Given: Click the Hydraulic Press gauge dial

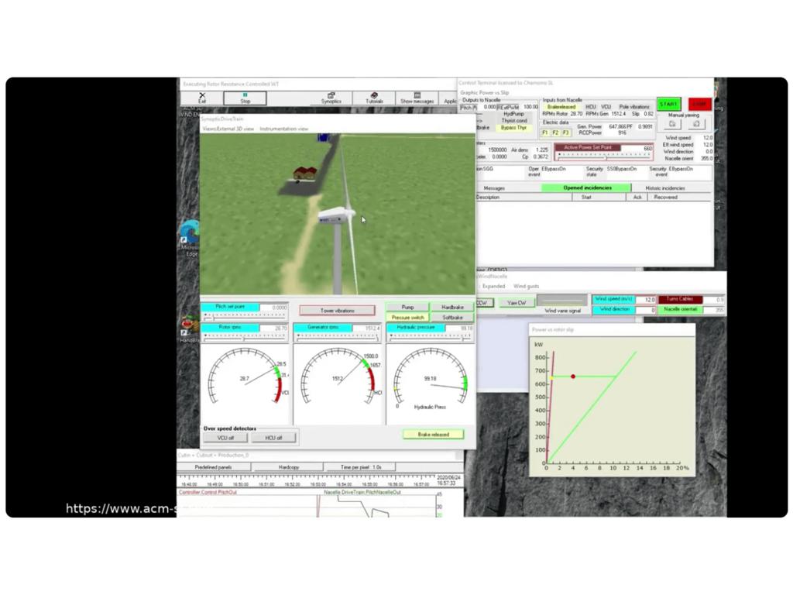Looking at the screenshot, I should 431,383.
